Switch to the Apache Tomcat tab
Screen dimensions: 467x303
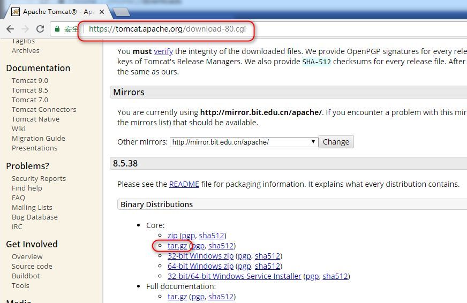click(59, 11)
